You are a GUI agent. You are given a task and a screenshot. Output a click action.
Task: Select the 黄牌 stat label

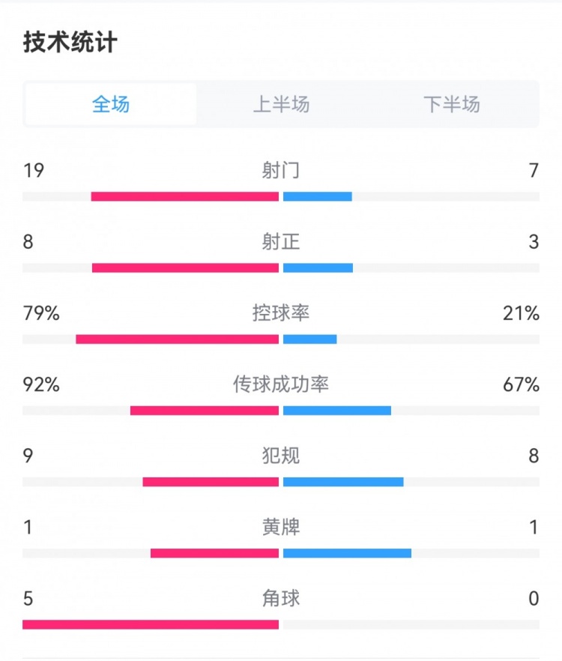[x=281, y=527]
